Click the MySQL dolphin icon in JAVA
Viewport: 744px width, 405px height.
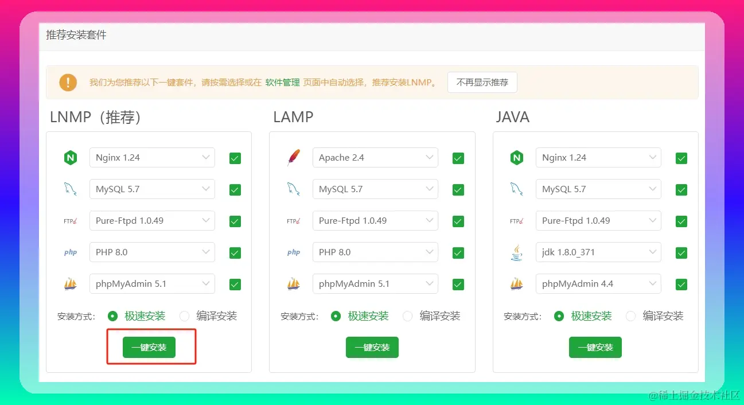pos(516,189)
